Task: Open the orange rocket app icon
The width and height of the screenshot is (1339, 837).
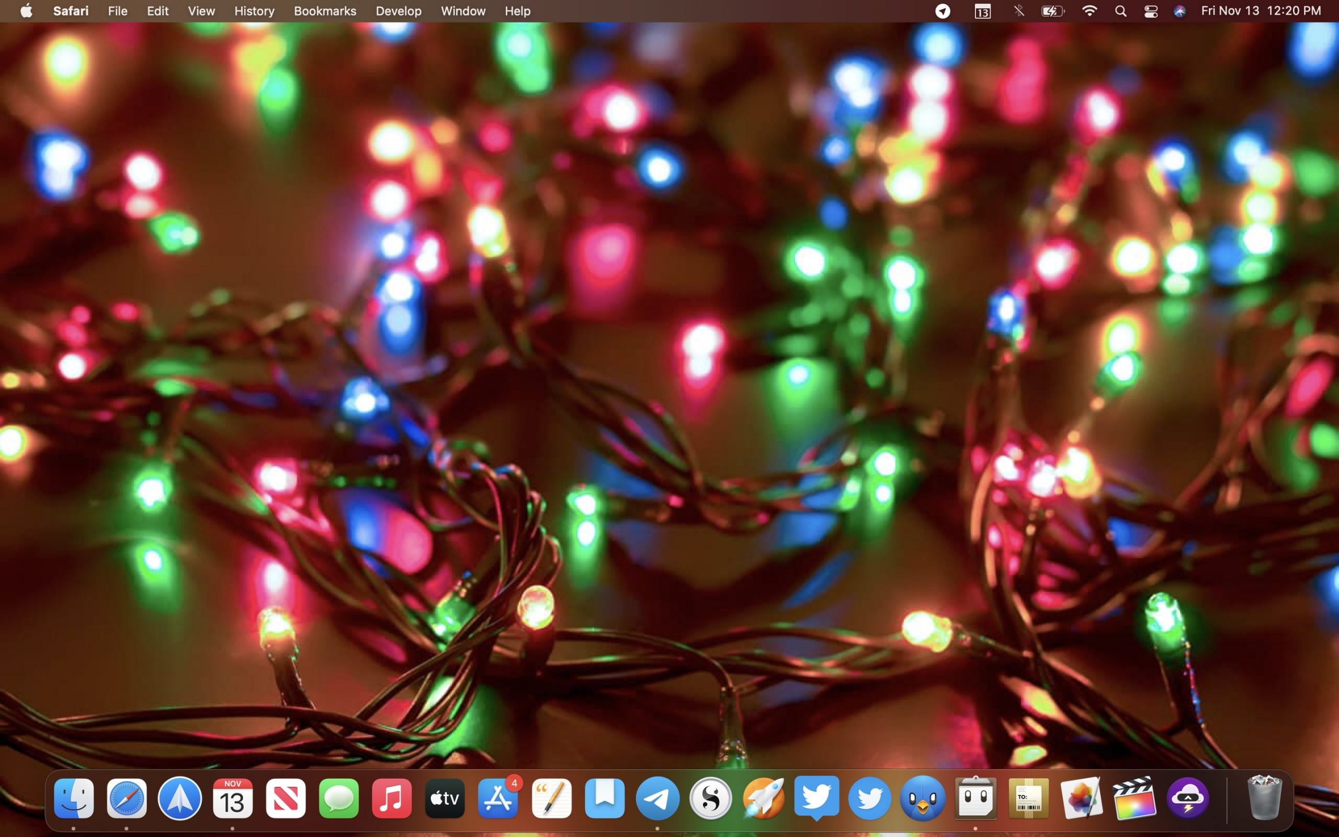Action: pos(764,798)
